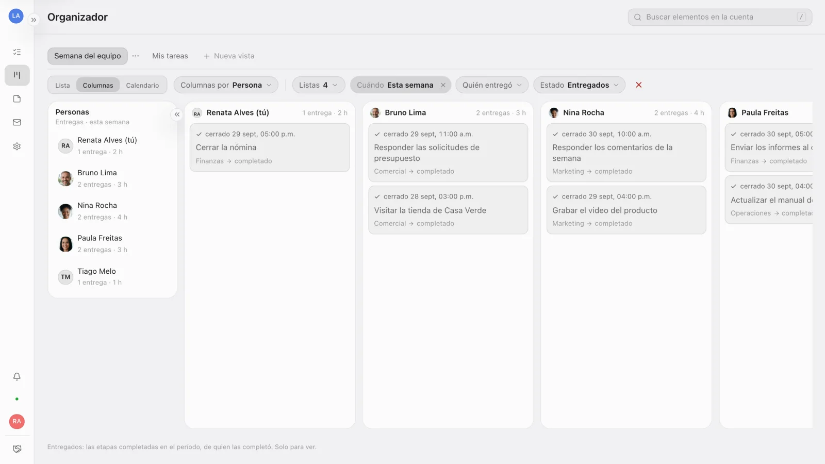This screenshot has height=464, width=825.
Task: Open Responder las solicitudes de presupuesto card
Action: (x=448, y=153)
